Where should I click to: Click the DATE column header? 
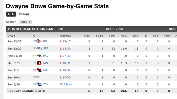click(11, 36)
